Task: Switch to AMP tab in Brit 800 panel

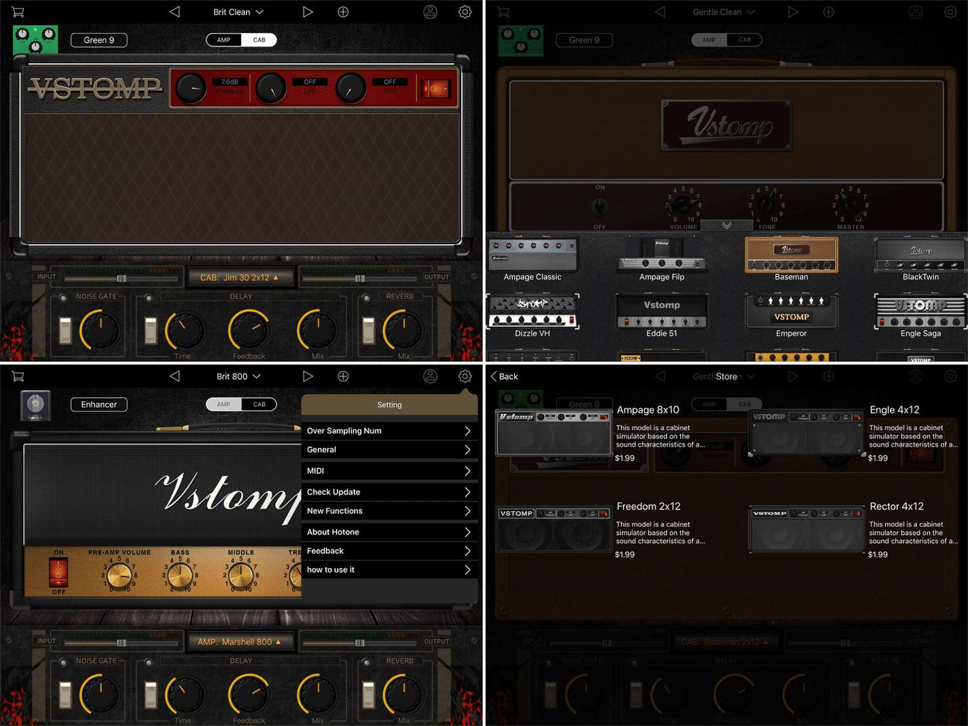Action: 223,404
